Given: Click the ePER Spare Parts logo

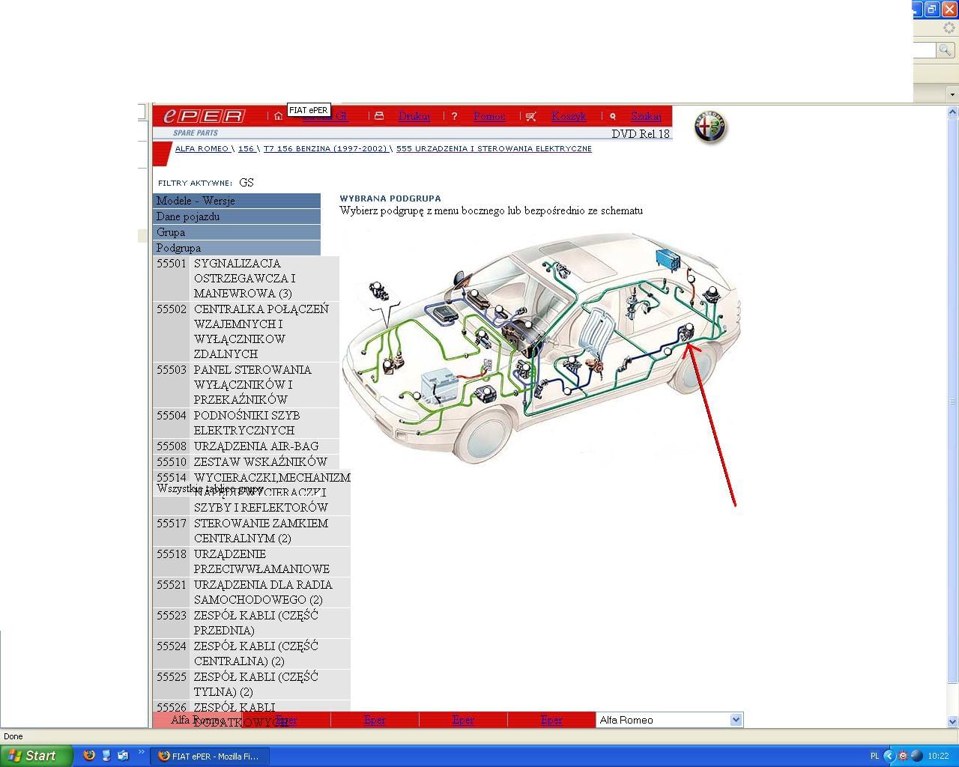Looking at the screenshot, I should click(x=205, y=116).
